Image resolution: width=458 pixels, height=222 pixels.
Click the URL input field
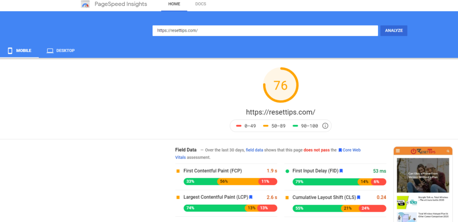tap(265, 31)
